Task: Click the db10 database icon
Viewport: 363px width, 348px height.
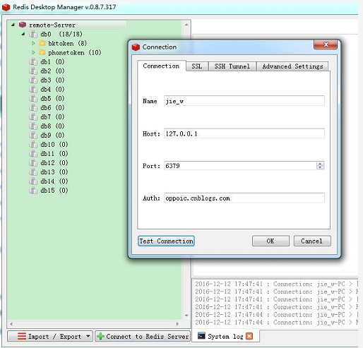Action: (33, 145)
